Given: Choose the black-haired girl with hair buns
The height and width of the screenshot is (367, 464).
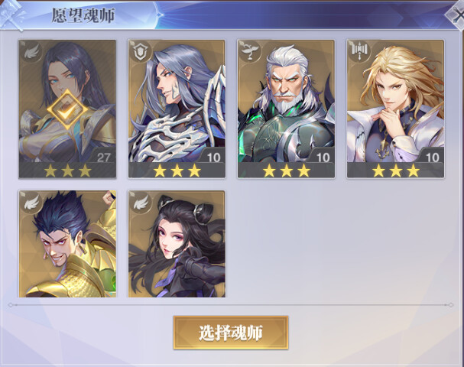Looking at the screenshot, I should coord(177,244).
